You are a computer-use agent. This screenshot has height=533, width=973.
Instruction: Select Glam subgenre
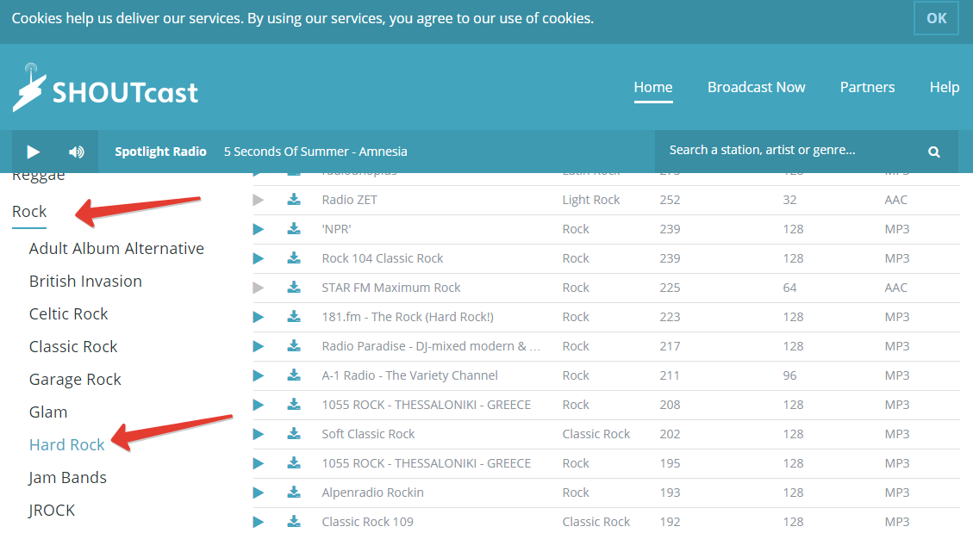tap(48, 412)
